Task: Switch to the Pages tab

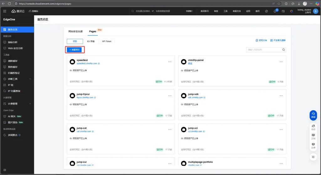Action: click(x=92, y=31)
